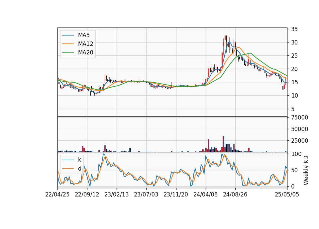Click the 24/08/26 date label
319x229 pixels.
click(235, 195)
